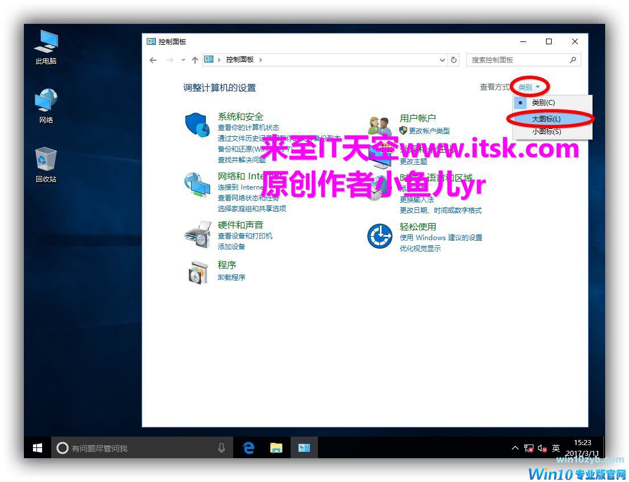Click the 更改主题 link
Viewport: 629px width, 482px height.
click(413, 162)
